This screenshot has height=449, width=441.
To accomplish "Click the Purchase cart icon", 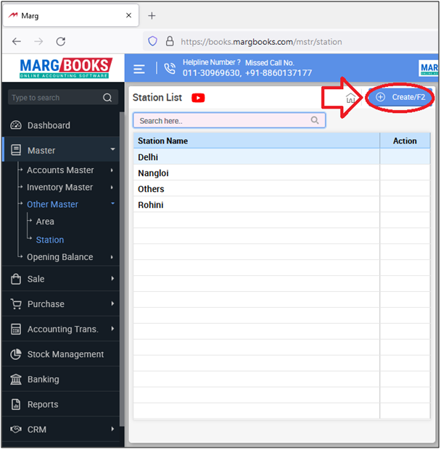I will click(x=16, y=304).
